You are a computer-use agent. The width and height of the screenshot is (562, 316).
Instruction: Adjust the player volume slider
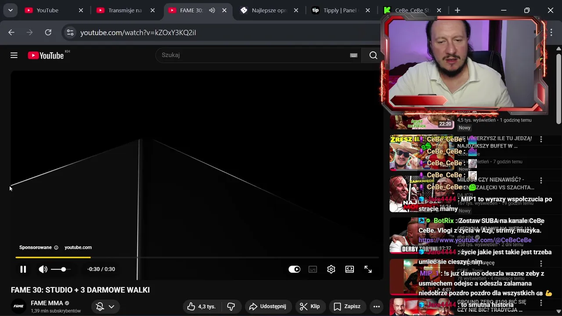click(60, 269)
